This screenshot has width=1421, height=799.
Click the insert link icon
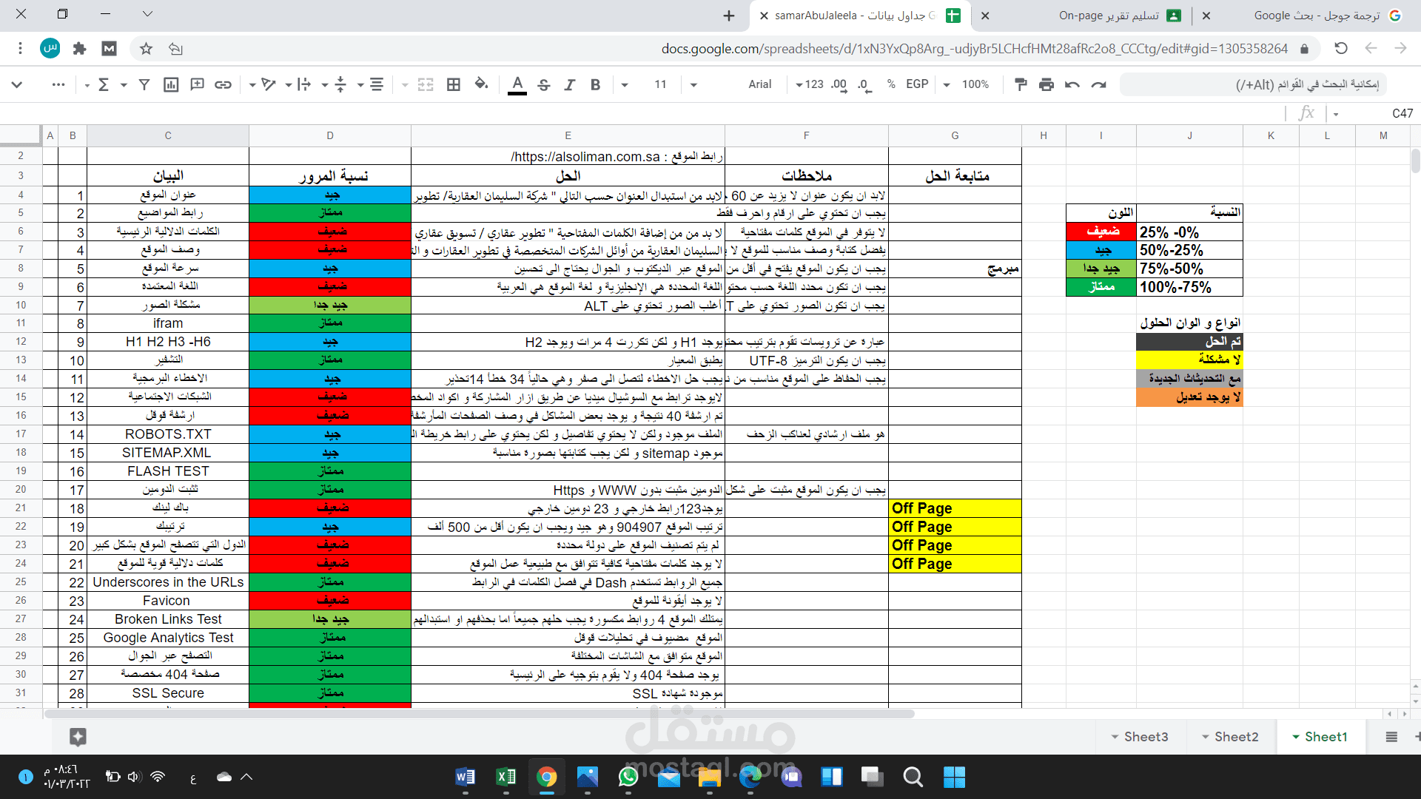(x=223, y=84)
